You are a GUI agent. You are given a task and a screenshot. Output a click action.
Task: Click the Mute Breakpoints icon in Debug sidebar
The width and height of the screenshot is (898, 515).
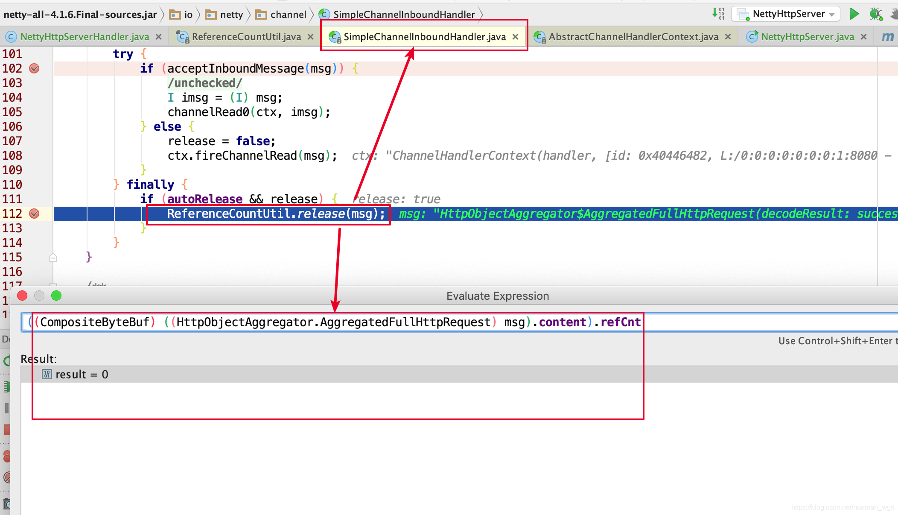tap(6, 477)
